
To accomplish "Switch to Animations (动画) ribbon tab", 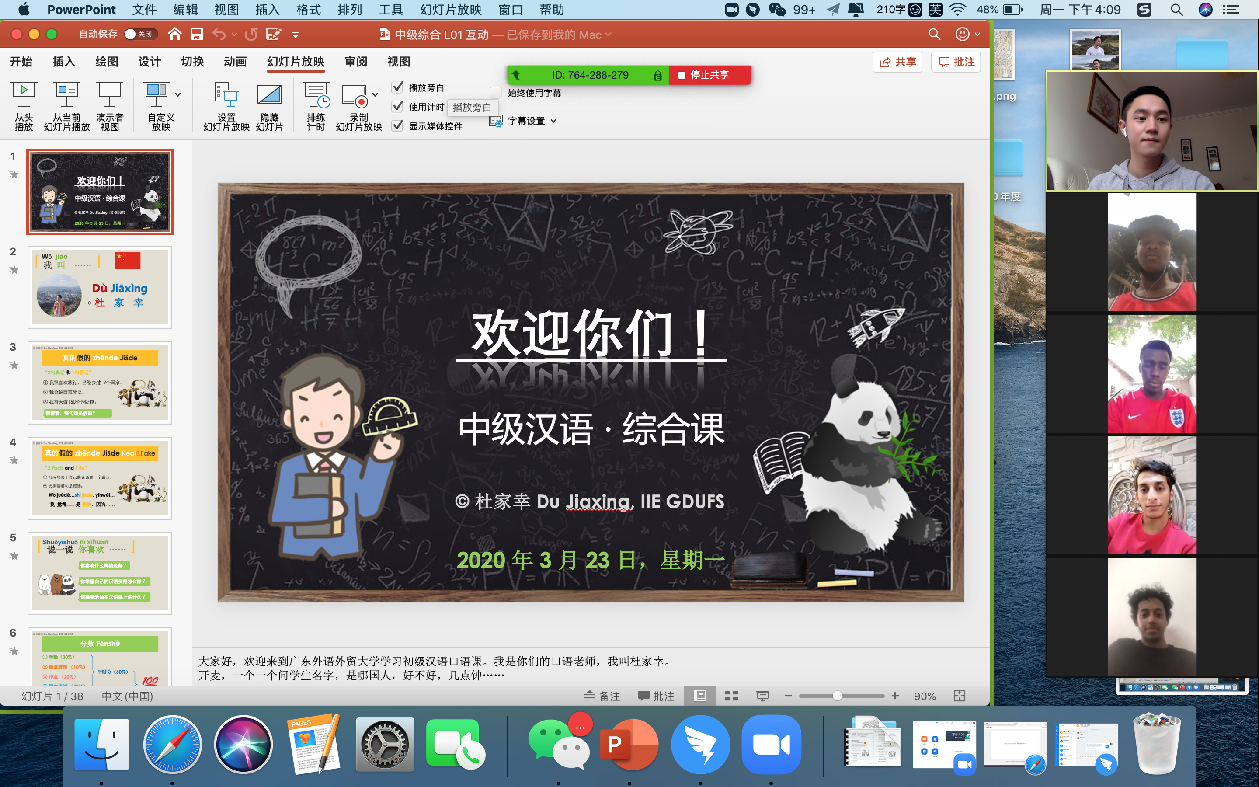I will coord(235,61).
